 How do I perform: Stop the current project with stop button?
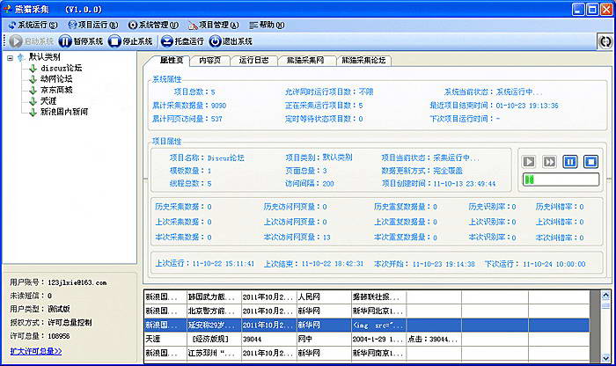590,161
